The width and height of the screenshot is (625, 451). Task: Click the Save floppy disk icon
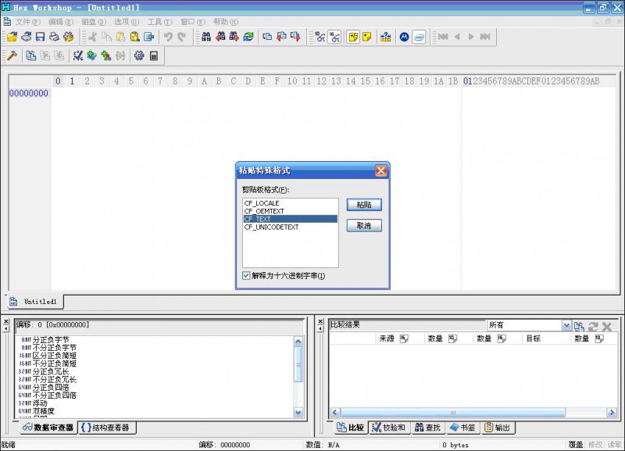coord(41,37)
